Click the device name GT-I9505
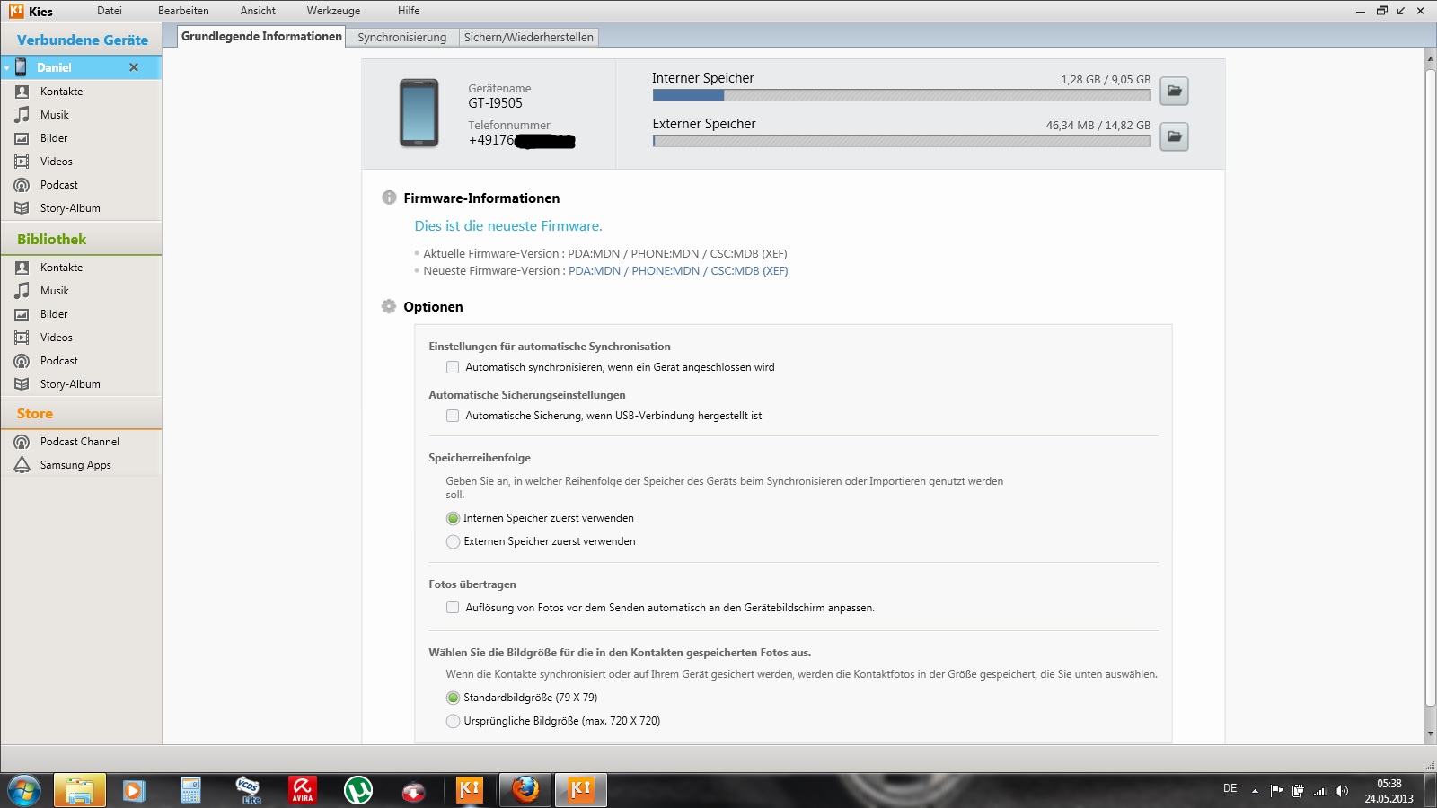The image size is (1437, 808). tap(495, 103)
